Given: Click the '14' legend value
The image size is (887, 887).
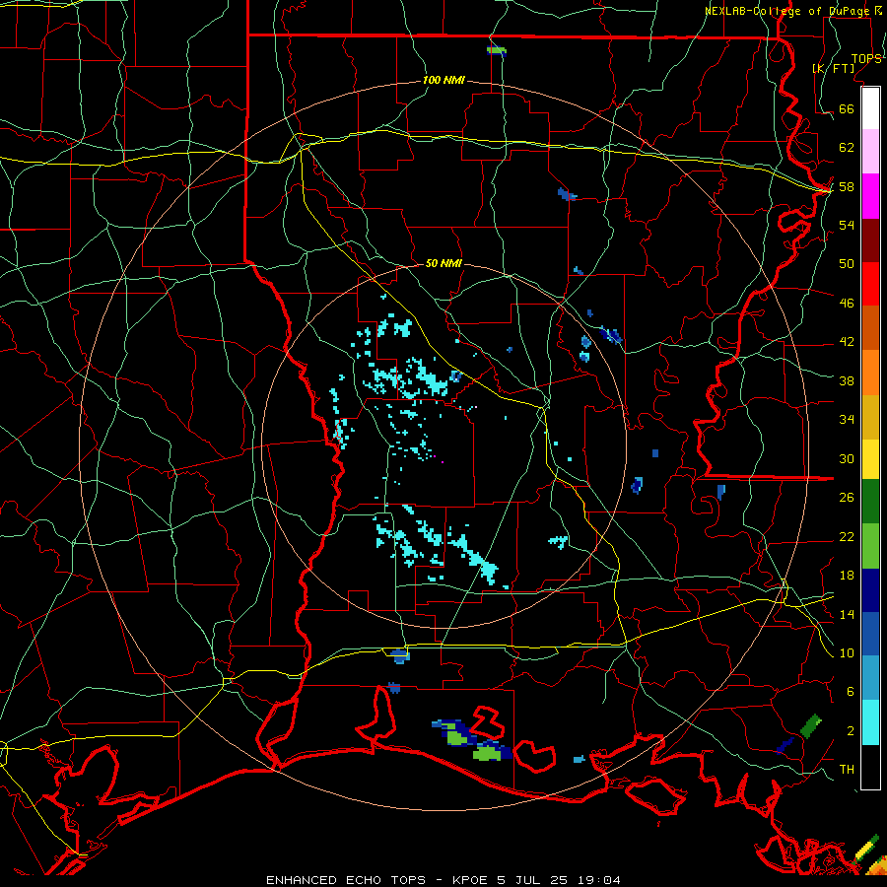Looking at the screenshot, I should [847, 614].
